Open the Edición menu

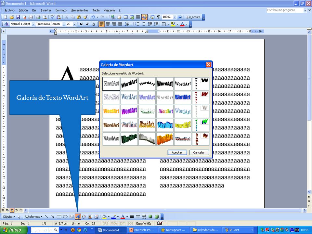pyautogui.click(x=23, y=10)
